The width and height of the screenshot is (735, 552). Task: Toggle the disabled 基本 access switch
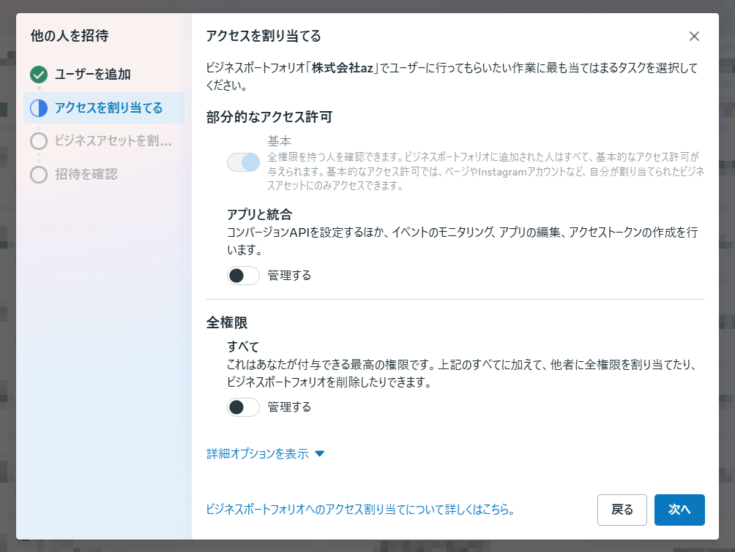tap(243, 162)
